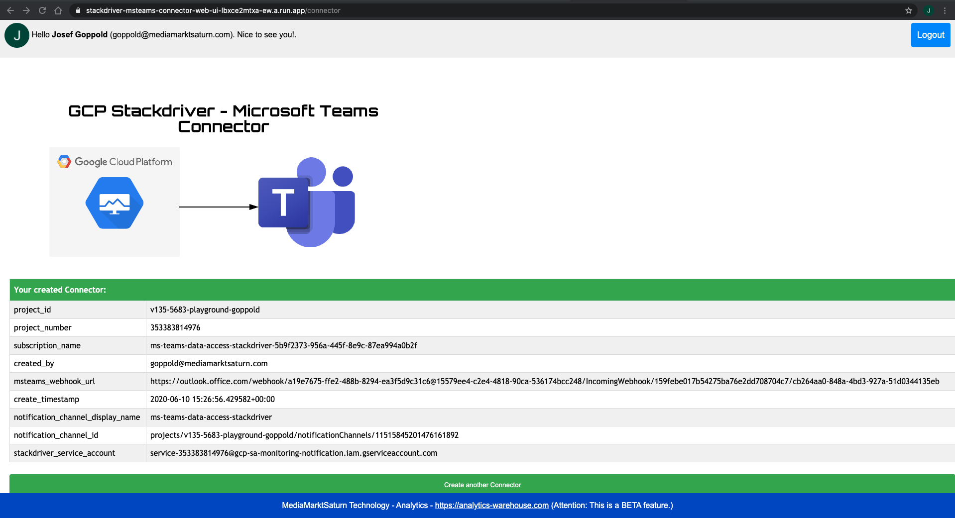
Task: Select the subscription_name value cell
Action: coord(550,345)
